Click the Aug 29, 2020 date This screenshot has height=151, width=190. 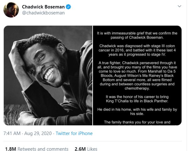(x=38, y=133)
